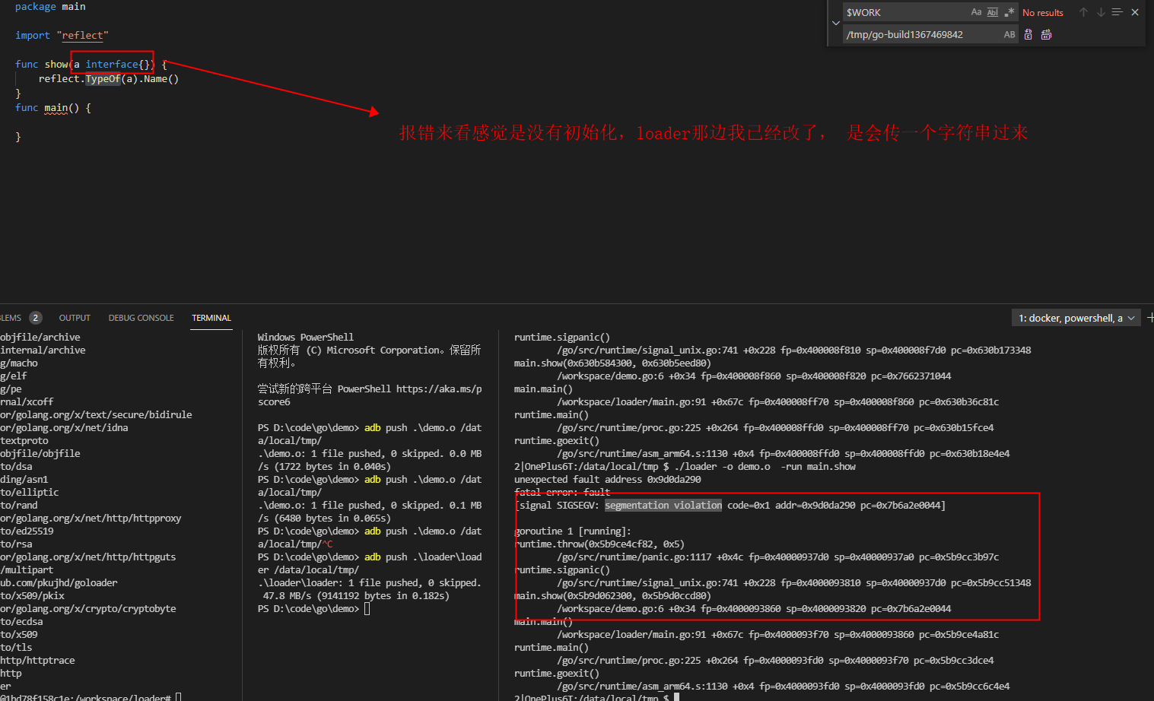Click highlighted 'segmentation violation' text in terminal
The image size is (1154, 701).
[x=663, y=506]
